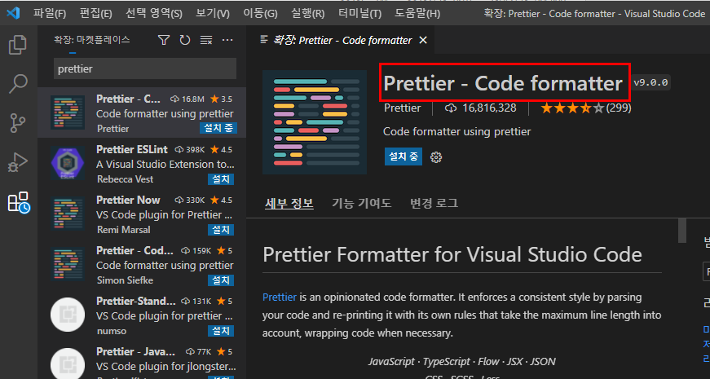Click the Prettier-Standard extension icon
The width and height of the screenshot is (710, 379).
click(68, 315)
